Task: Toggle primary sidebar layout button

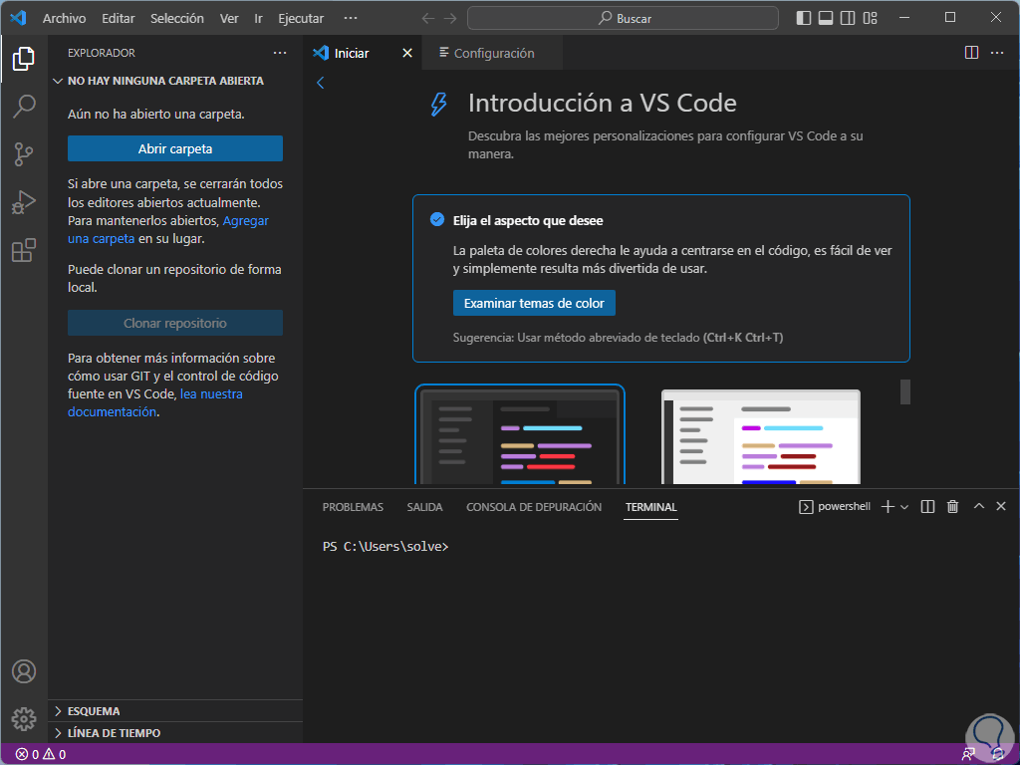Action: pos(804,18)
